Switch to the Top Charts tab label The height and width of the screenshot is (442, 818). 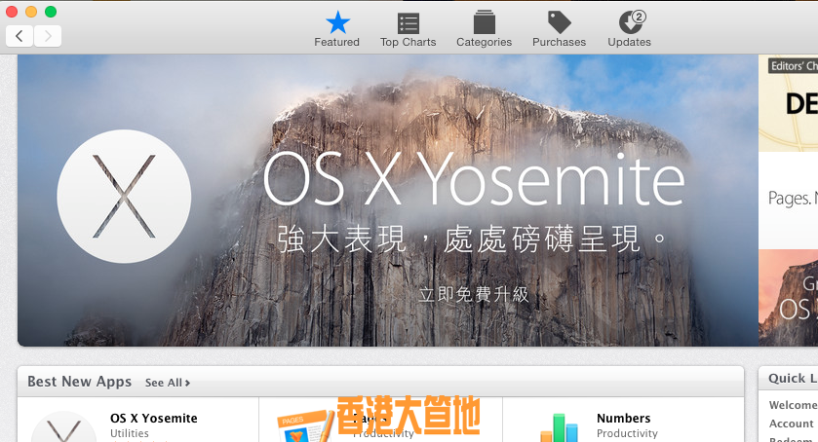(408, 42)
